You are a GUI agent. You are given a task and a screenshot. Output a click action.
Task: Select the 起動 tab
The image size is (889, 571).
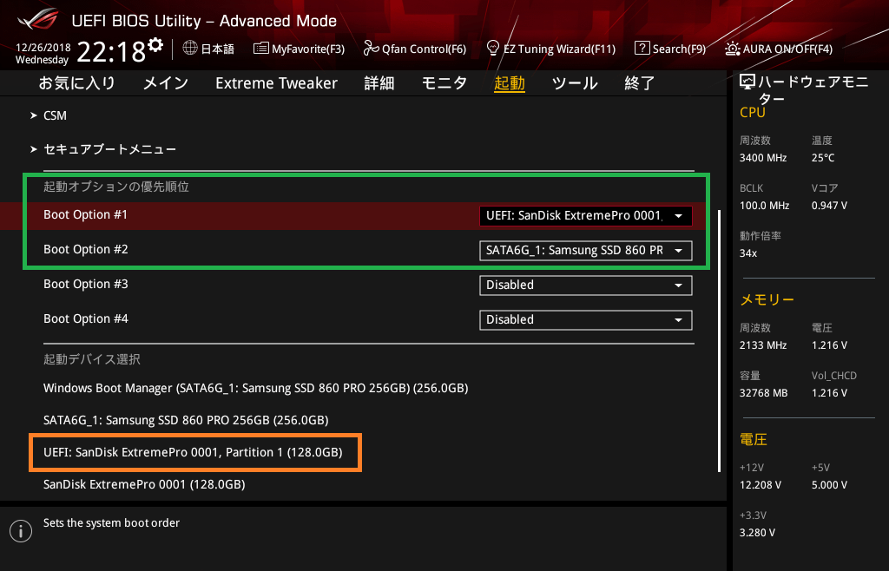pos(509,83)
